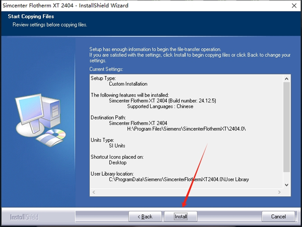
Task: Click the 'SI Units' value
Action: click(117, 146)
